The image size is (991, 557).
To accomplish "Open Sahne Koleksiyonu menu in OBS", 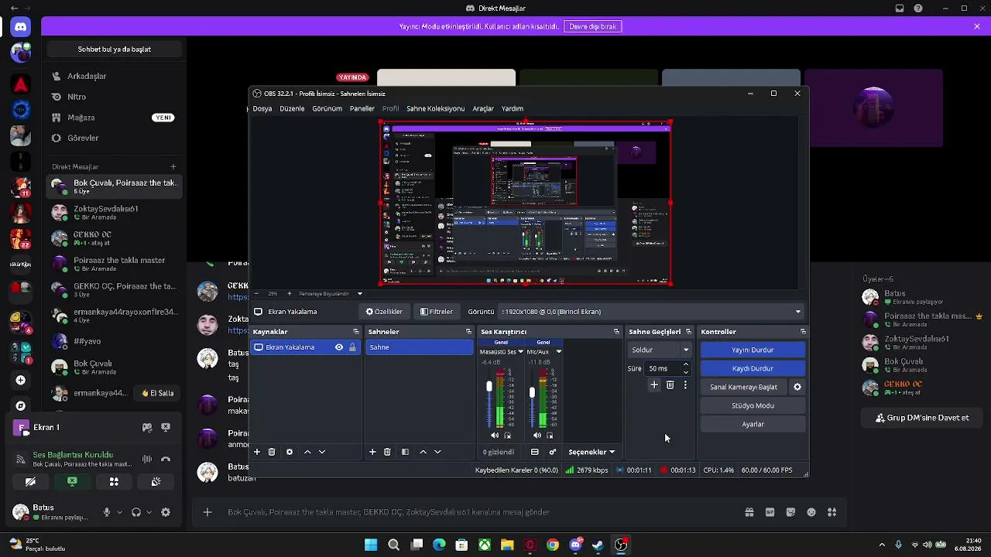I will click(435, 109).
